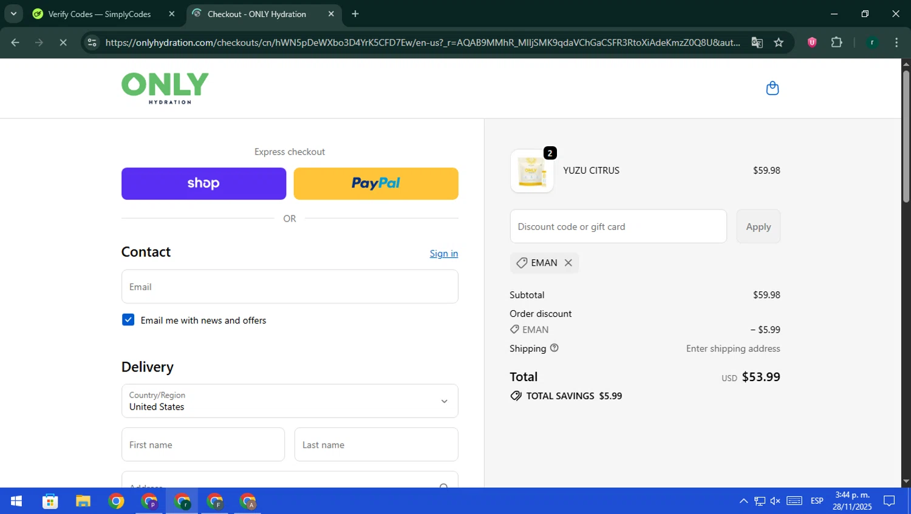This screenshot has height=514, width=911.
Task: Go back to the previous page
Action: 15,42
